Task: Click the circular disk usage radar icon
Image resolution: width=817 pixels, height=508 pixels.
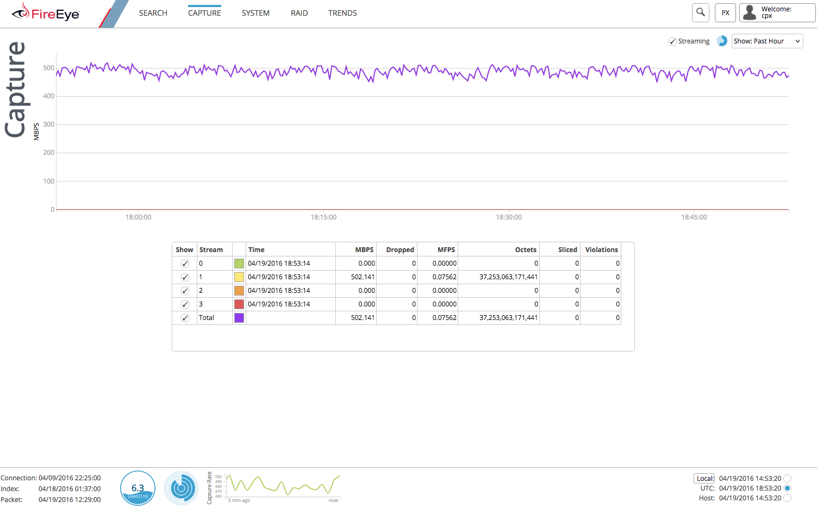Action: coord(182,488)
